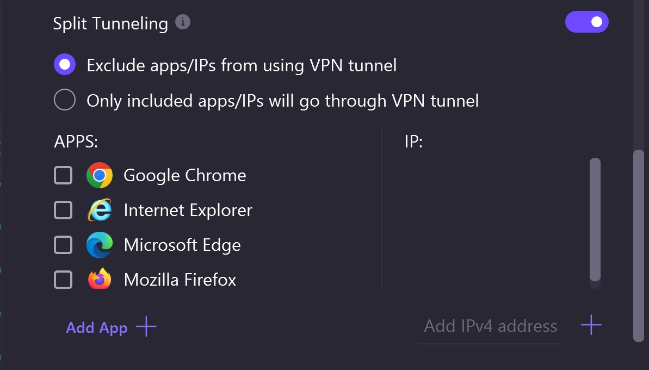Check the Mozilla Firefox checkbox
649x370 pixels.
tap(63, 279)
